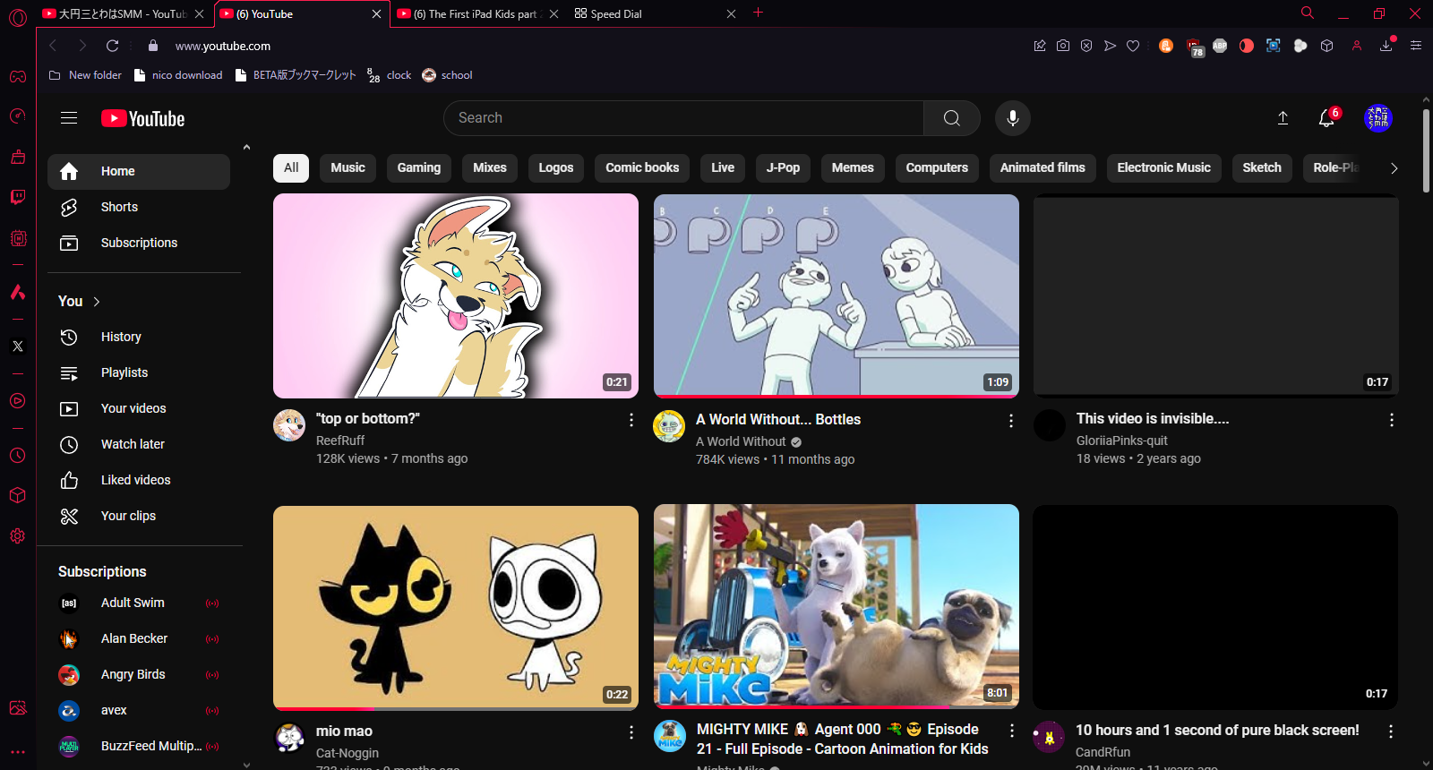Select the Electronic Music filter chip
1433x770 pixels.
coord(1163,167)
